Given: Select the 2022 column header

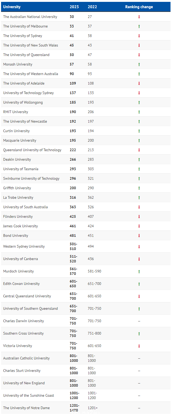Looking at the screenshot, I should click(x=92, y=7).
